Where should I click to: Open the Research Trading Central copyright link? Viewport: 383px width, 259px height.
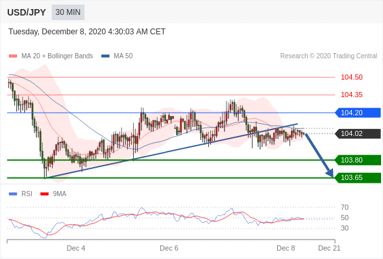point(328,56)
